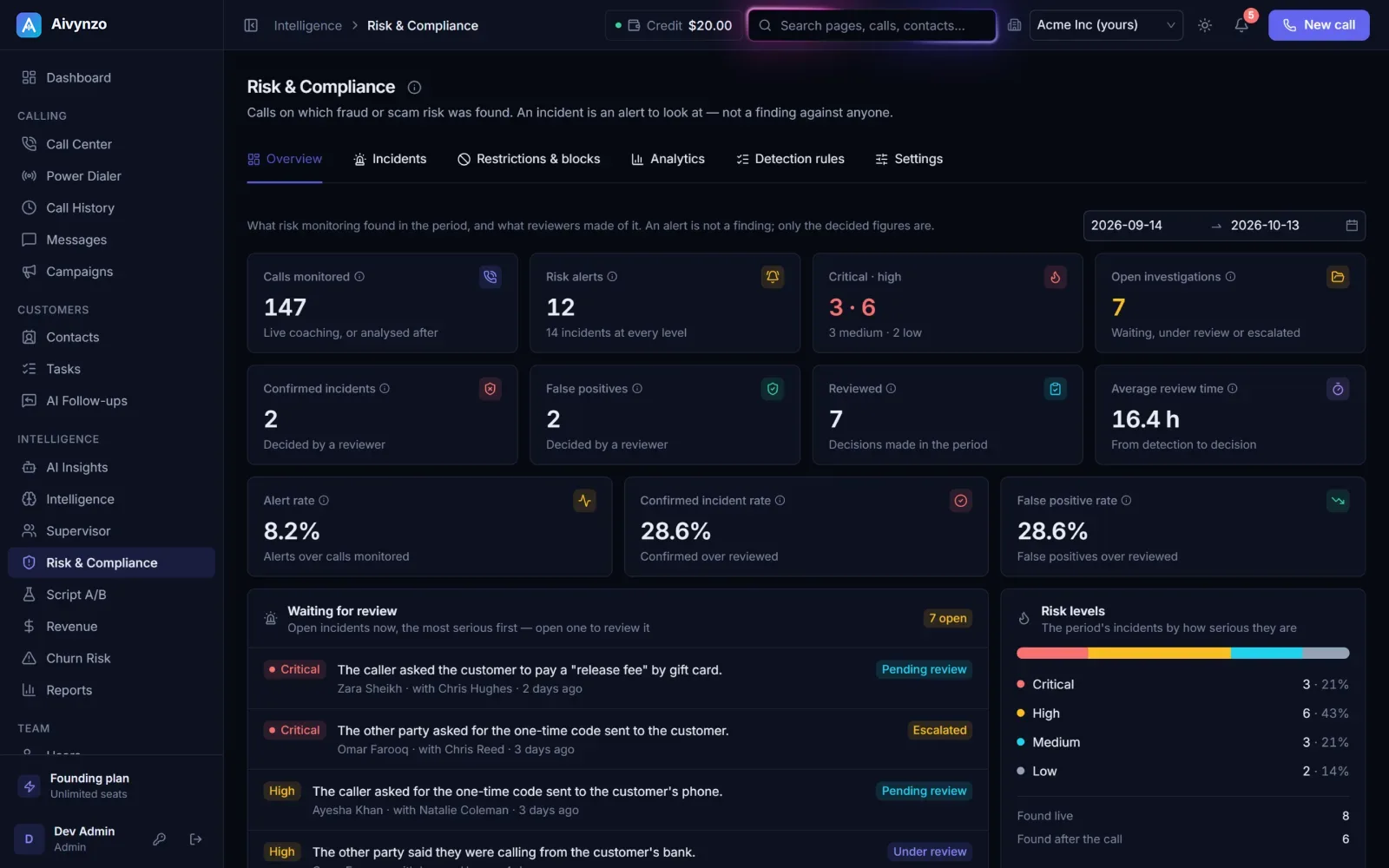Image resolution: width=1389 pixels, height=868 pixels.
Task: Switch theme with the sun icon
Action: click(x=1205, y=25)
